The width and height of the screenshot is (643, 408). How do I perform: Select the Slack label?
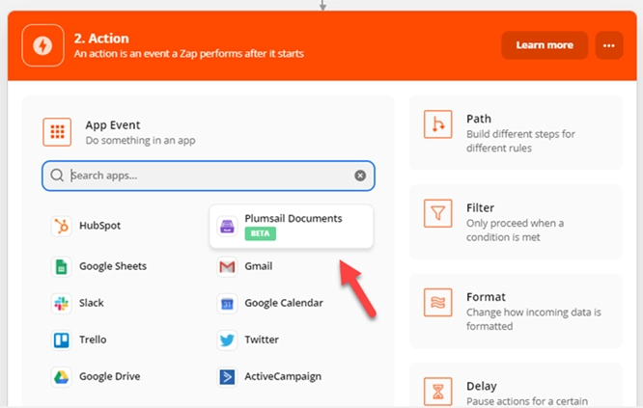[x=92, y=303]
